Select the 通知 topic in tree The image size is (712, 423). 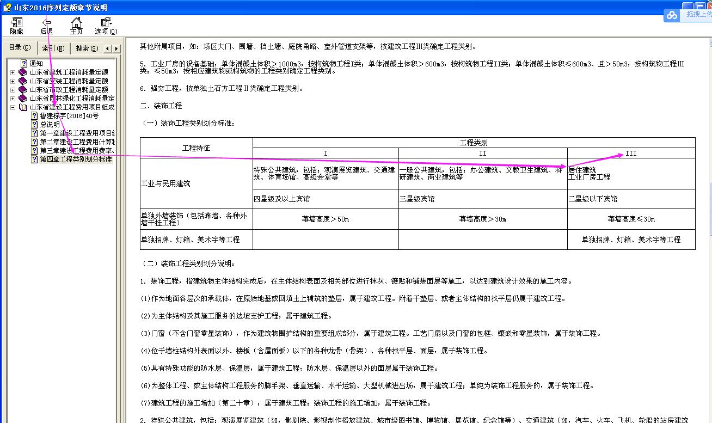click(x=36, y=64)
